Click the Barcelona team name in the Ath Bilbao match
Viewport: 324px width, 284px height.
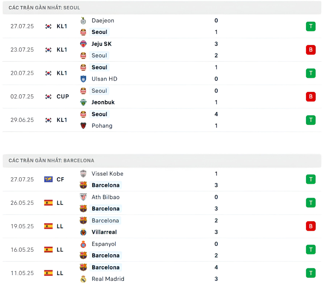[106, 209]
